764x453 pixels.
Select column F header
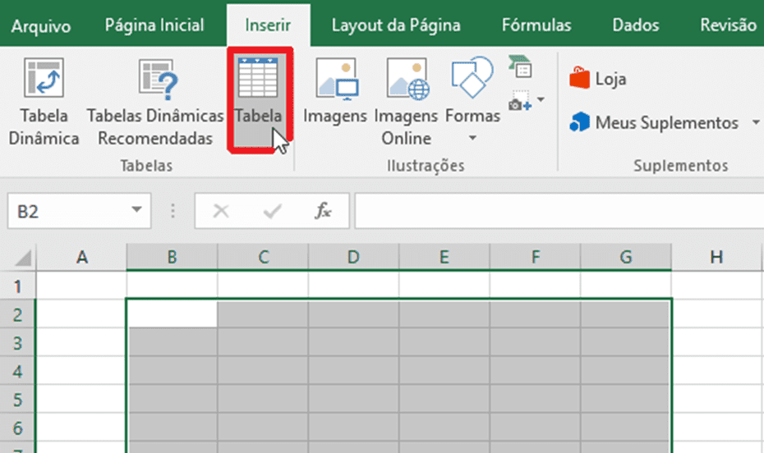pyautogui.click(x=535, y=257)
